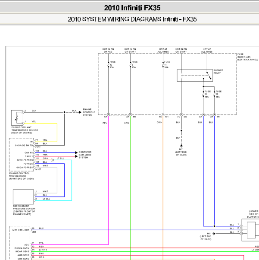The height and width of the screenshot is (260, 259).
Task: Click the "MTR CTRL OUT" terminal label
Action: (21, 230)
